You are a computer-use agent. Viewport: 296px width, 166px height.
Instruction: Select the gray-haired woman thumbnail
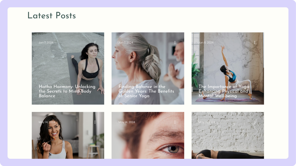pos(148,68)
